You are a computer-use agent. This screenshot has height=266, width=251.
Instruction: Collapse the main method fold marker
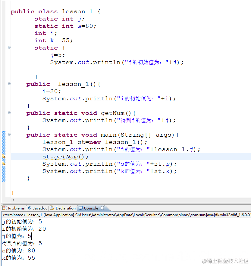click(x=9, y=135)
